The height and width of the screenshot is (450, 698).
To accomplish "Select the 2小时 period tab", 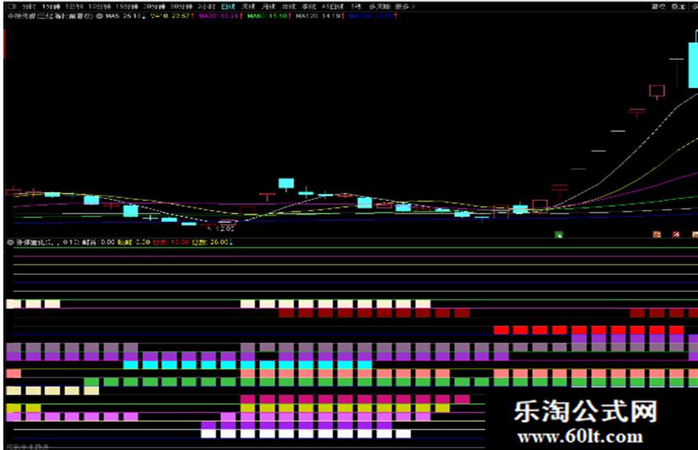I will coord(207,7).
